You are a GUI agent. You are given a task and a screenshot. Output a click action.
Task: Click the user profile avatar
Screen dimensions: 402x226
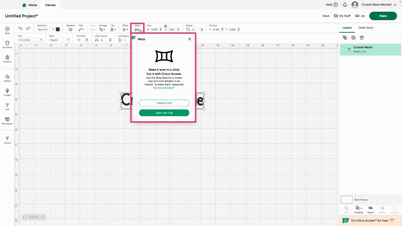355,5
